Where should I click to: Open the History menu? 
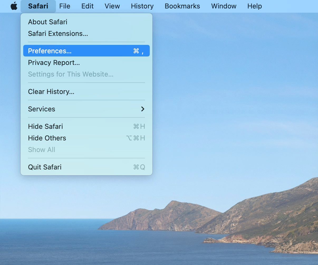[x=142, y=6]
